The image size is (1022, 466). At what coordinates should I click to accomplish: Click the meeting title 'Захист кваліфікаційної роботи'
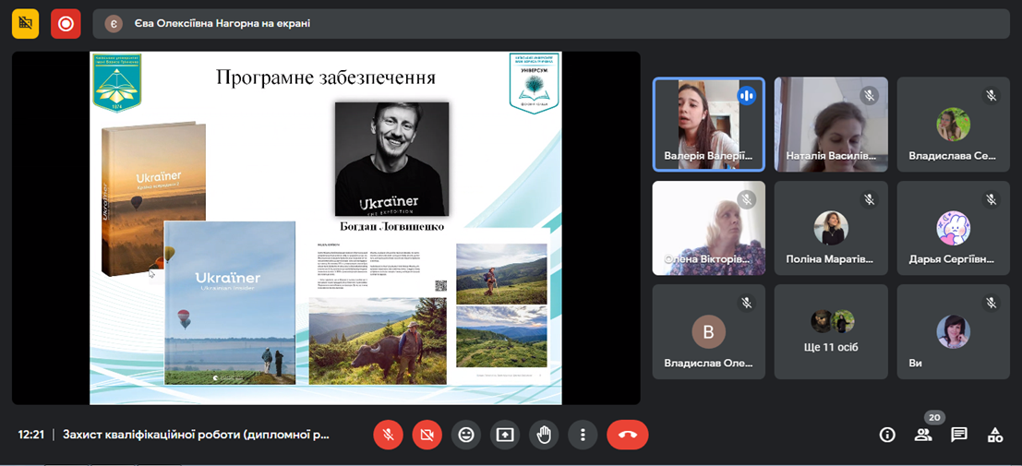tap(196, 435)
